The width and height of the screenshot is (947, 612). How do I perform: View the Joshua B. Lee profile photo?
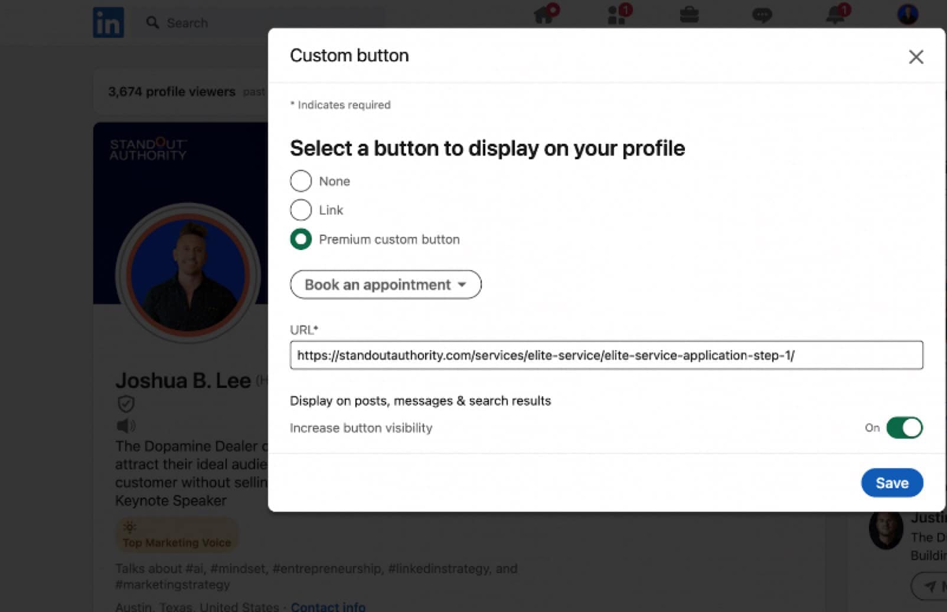pyautogui.click(x=188, y=274)
